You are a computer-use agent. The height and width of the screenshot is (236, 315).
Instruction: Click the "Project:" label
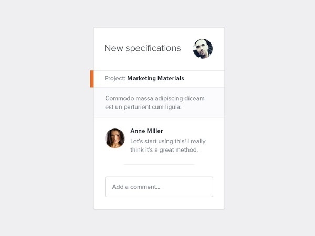115,78
